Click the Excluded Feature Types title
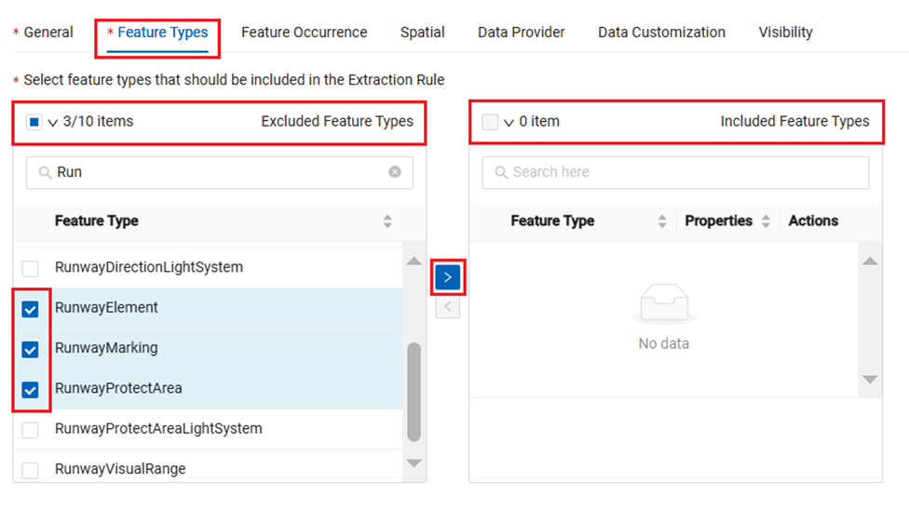 tap(337, 122)
